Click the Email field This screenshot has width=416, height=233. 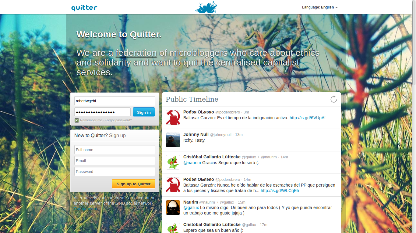point(115,160)
